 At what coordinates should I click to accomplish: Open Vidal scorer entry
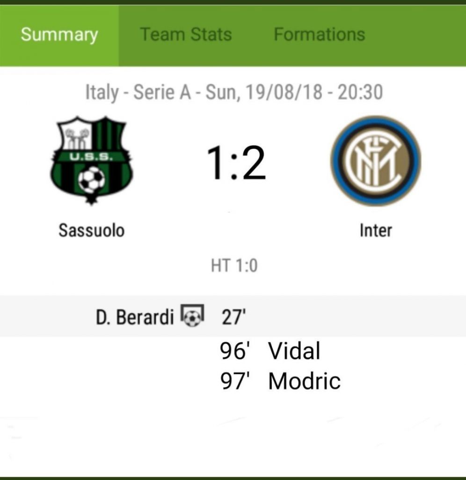(294, 351)
